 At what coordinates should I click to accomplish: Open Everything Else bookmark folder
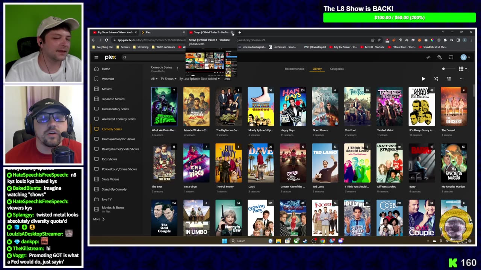(102, 47)
